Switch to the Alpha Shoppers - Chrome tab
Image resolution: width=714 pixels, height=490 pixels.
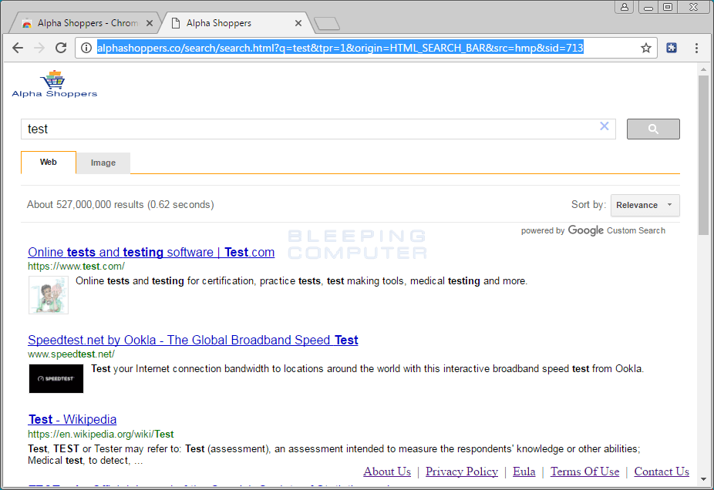coord(85,23)
